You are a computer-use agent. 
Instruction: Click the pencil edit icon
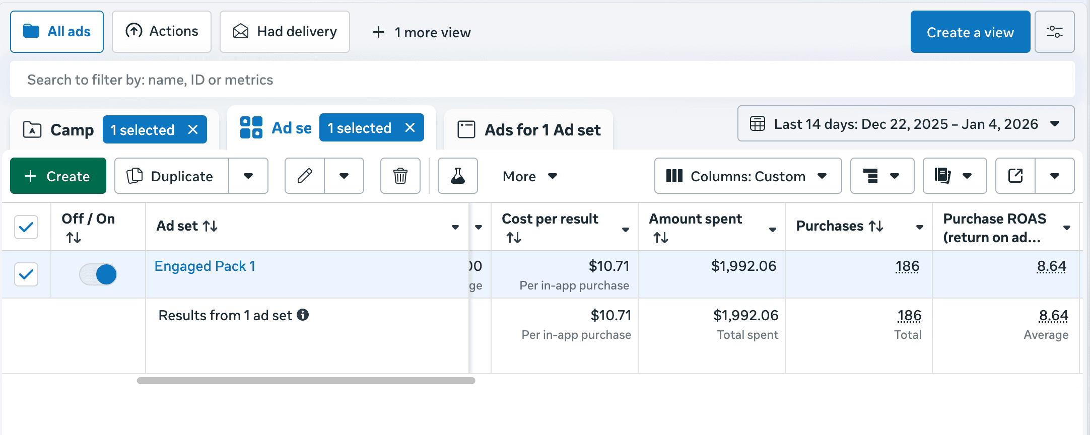305,176
